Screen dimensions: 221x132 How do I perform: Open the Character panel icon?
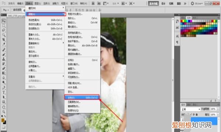pos(177,36)
